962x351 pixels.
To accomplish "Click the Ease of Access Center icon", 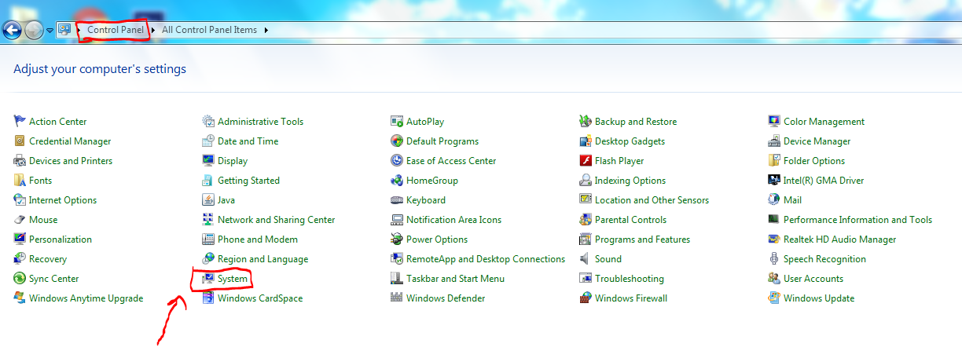I will click(397, 160).
